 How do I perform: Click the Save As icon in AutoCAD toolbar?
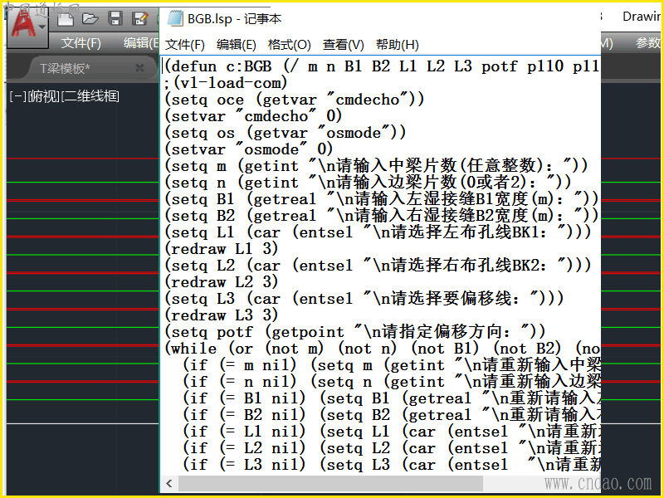tap(139, 18)
